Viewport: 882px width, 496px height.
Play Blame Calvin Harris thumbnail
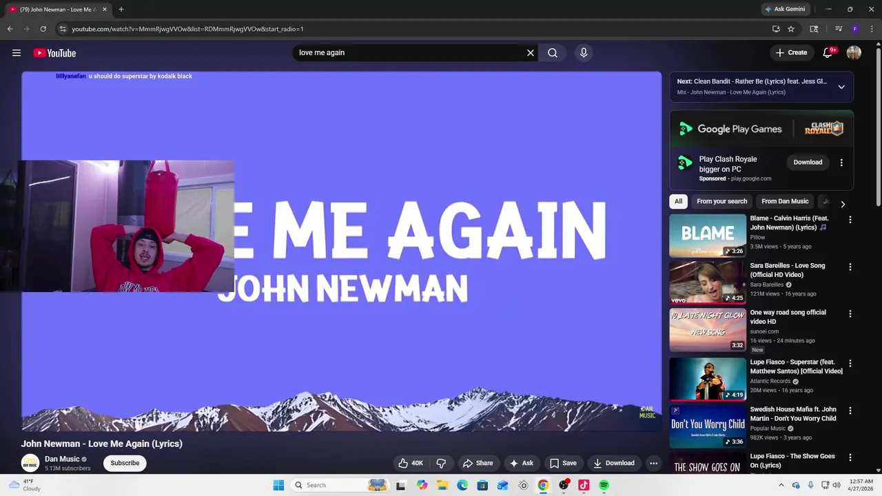coord(708,235)
